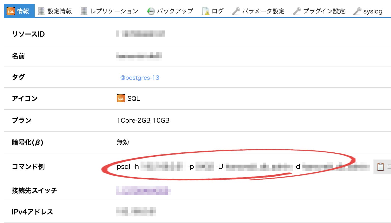Open the プラグイン設定 tab

tap(319, 11)
